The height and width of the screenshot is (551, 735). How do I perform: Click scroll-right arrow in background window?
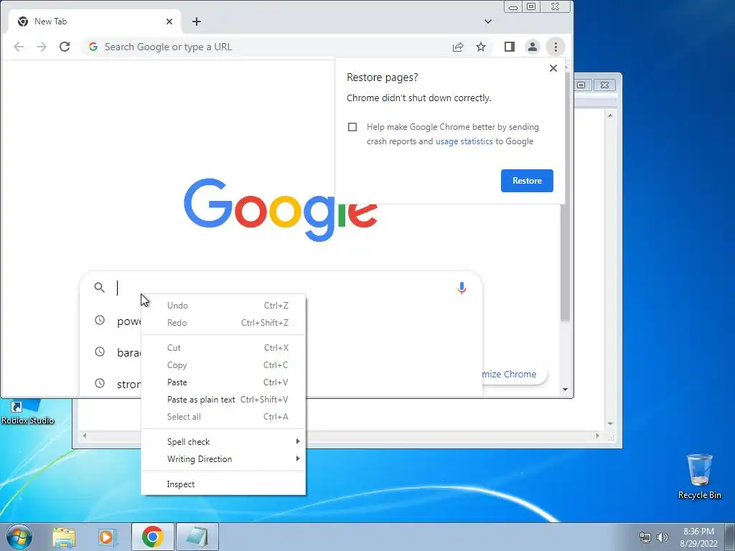click(x=597, y=435)
